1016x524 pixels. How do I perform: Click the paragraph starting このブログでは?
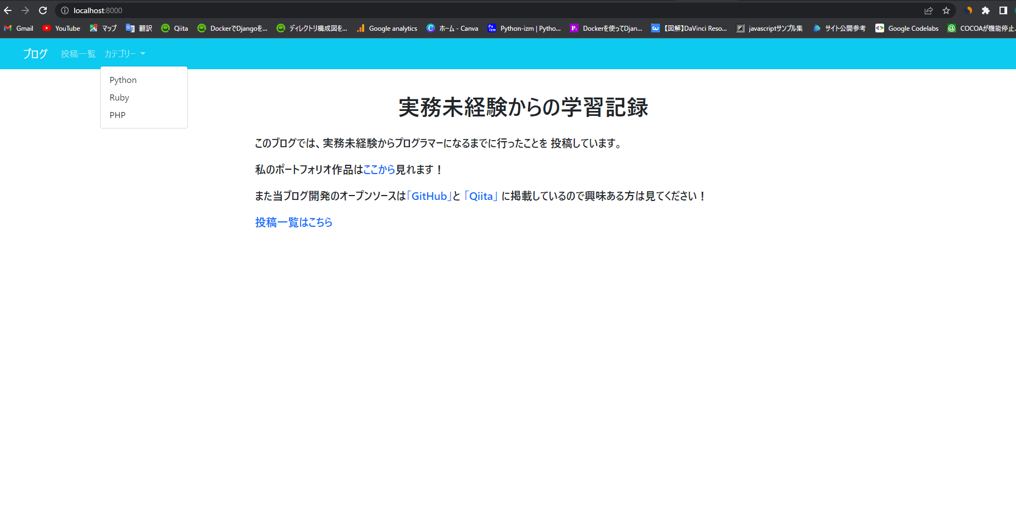438,143
